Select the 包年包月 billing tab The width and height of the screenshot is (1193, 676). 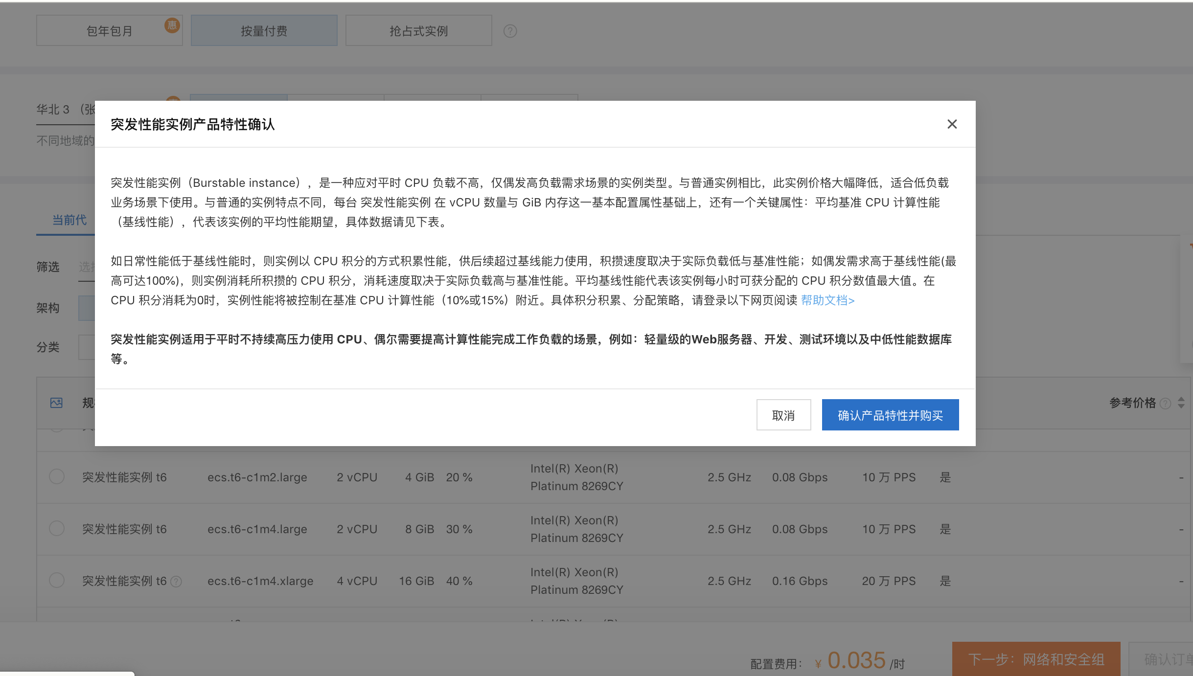tap(109, 31)
